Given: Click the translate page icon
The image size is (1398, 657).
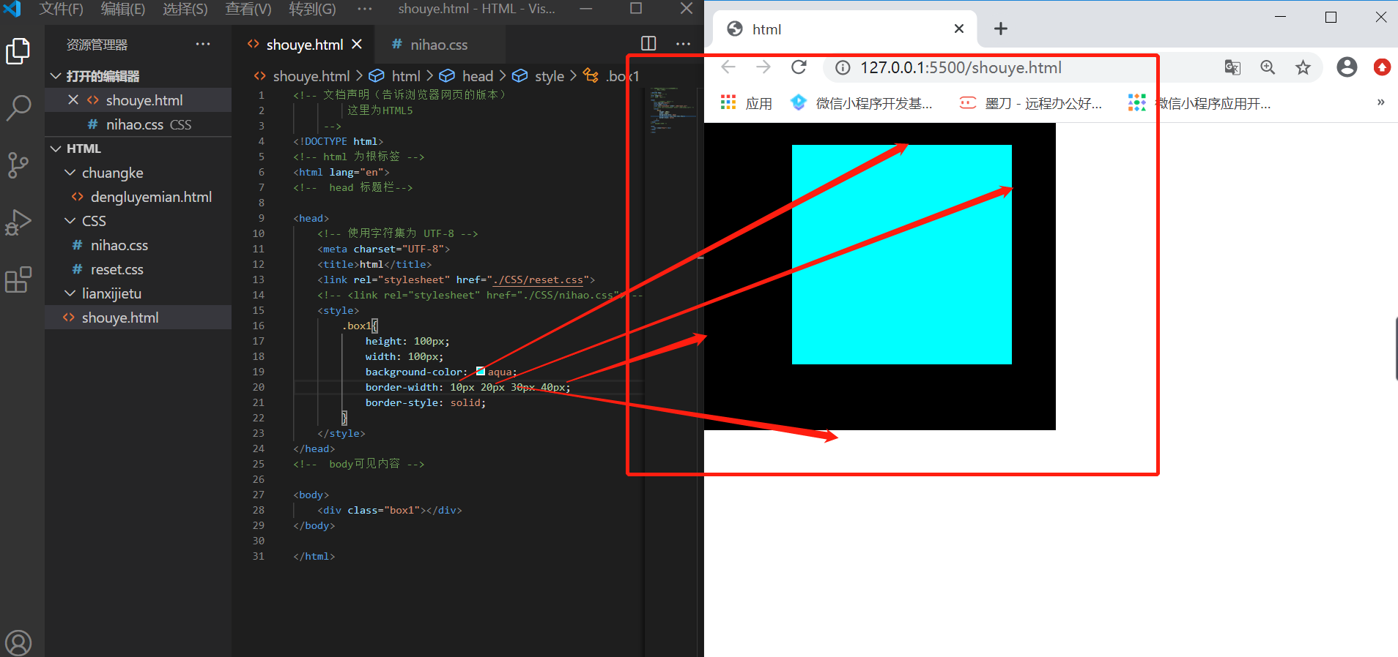Looking at the screenshot, I should 1232,68.
